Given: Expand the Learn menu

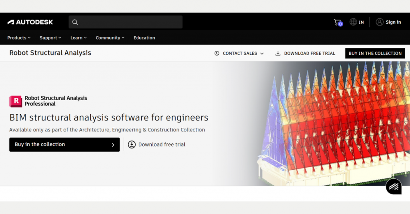Looking at the screenshot, I should tap(78, 38).
